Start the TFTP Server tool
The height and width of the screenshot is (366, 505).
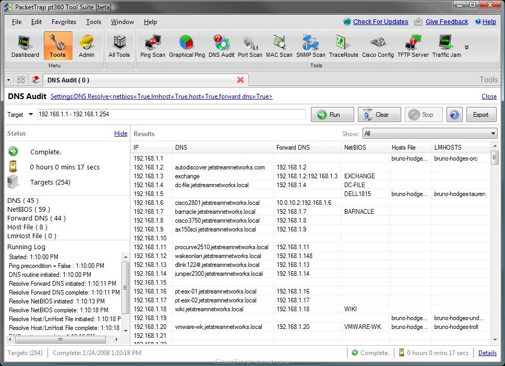(413, 46)
